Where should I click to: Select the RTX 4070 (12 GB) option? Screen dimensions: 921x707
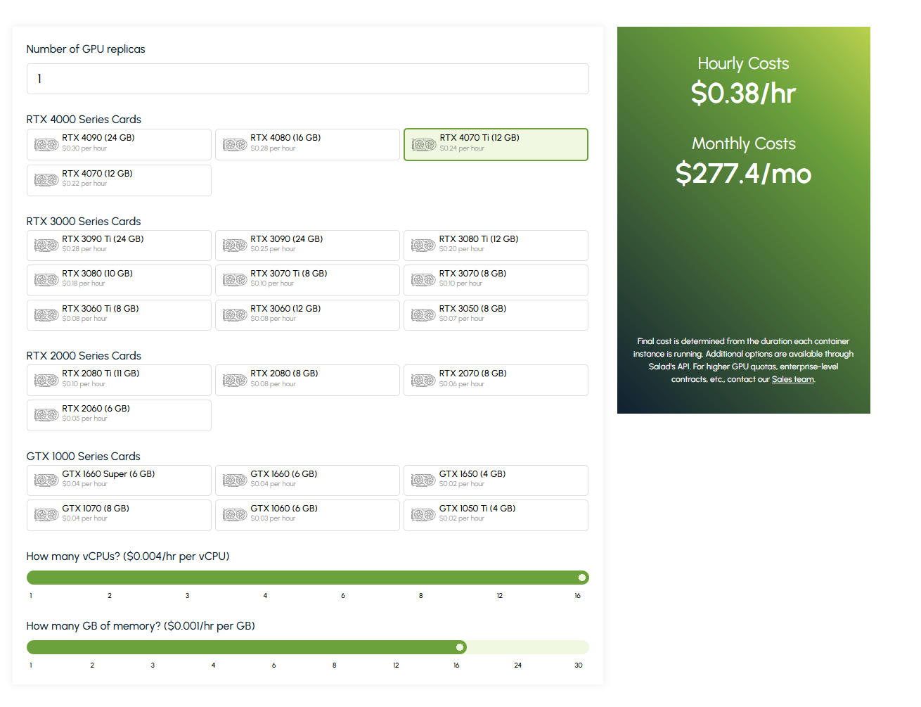tap(119, 180)
